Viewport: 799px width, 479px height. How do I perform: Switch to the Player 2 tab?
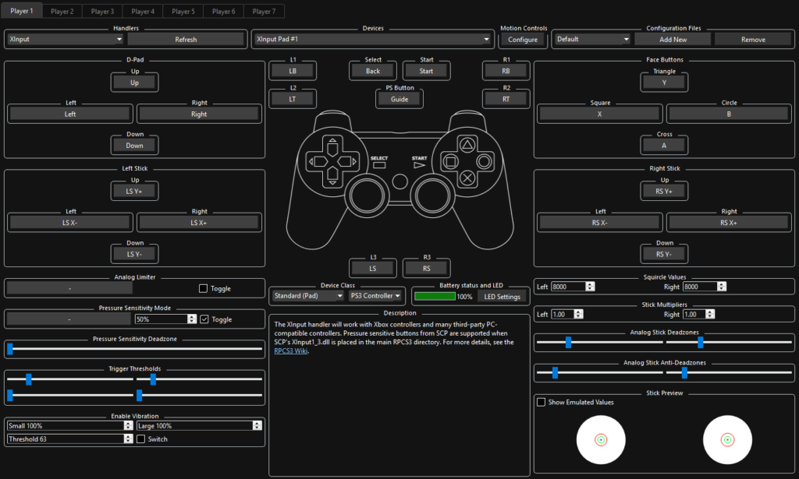[x=62, y=11]
